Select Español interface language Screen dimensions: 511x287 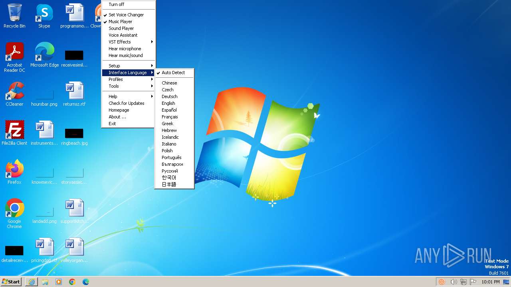(174, 110)
